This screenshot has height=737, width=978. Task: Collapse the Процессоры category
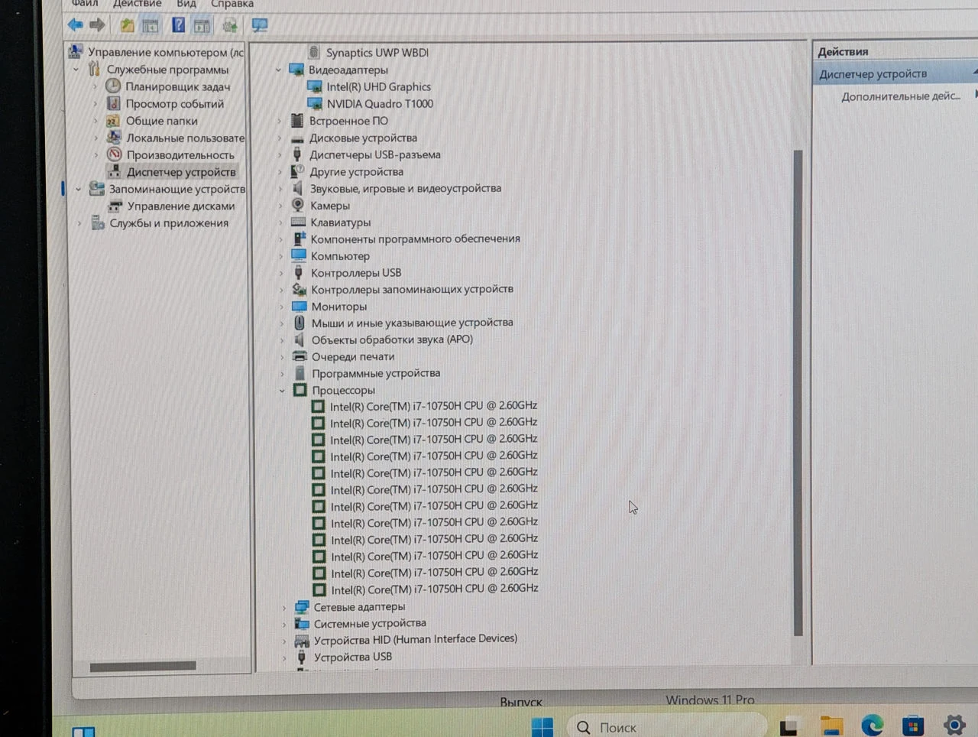[x=282, y=390]
